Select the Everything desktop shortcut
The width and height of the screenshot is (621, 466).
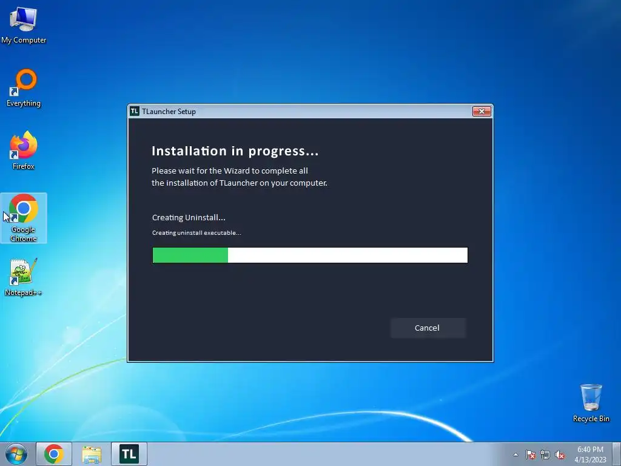[24, 88]
